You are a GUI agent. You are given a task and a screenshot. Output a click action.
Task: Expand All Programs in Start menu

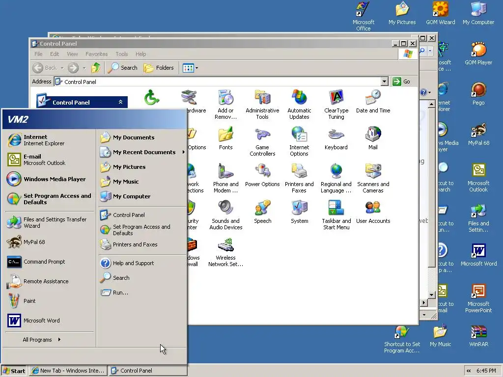[x=42, y=340]
